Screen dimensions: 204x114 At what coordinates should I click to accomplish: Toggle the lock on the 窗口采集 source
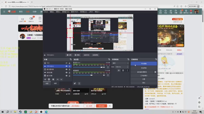point(69,76)
